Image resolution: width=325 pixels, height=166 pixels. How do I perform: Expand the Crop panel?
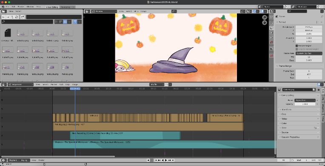click(299, 114)
